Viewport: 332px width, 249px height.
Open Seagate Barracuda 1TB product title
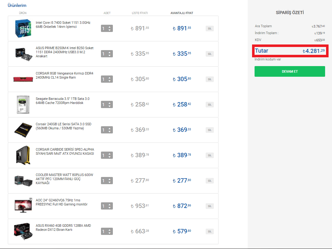coord(62,101)
